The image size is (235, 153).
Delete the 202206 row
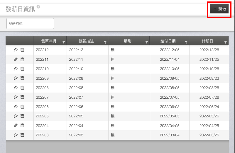click(x=22, y=107)
